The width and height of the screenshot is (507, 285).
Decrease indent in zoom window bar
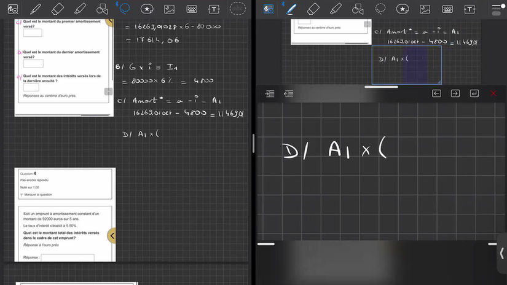[288, 94]
